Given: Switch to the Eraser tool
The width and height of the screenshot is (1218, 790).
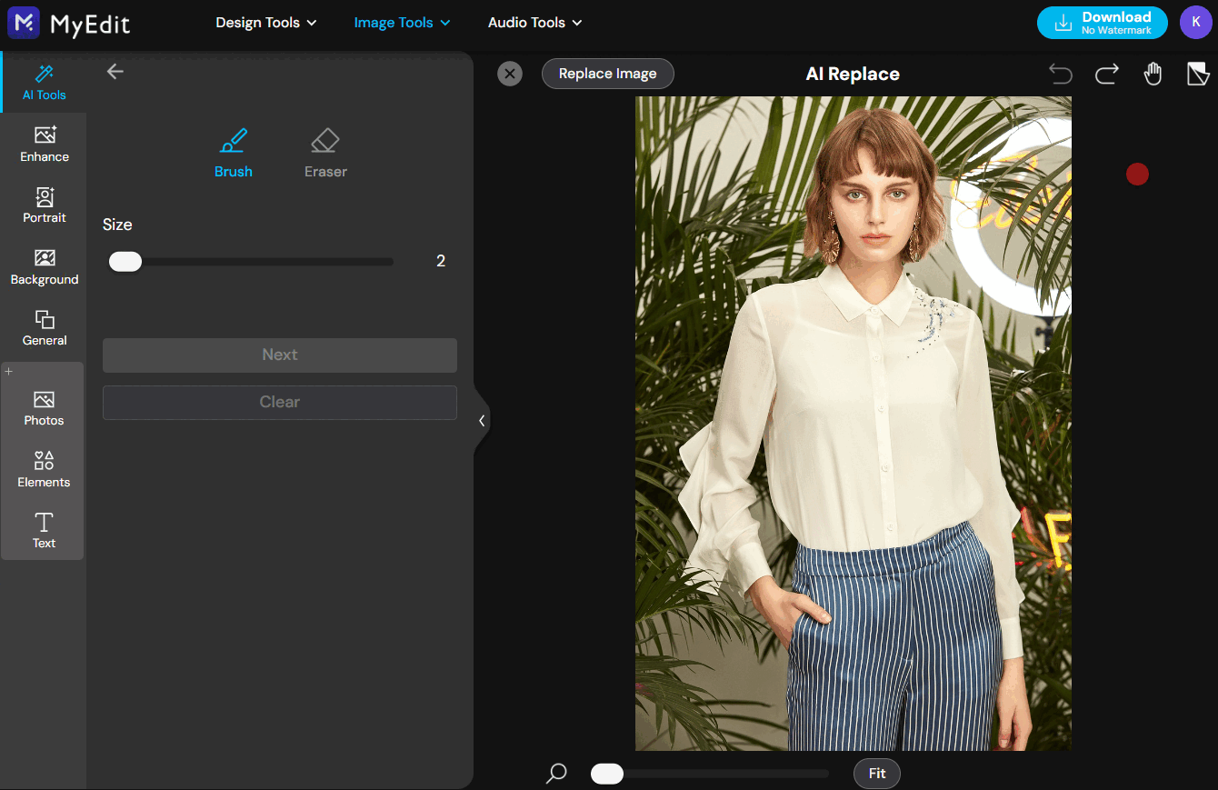Looking at the screenshot, I should 324,151.
